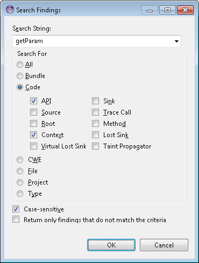Viewport: 199px width, 263px height.
Task: Dismiss the dialog with Cancel
Action: (x=164, y=245)
